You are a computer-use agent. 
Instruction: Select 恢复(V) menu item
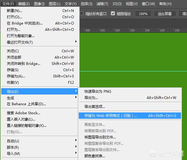[40, 82]
